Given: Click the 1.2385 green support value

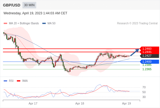Looking at the screenshot, I should coord(147,65).
